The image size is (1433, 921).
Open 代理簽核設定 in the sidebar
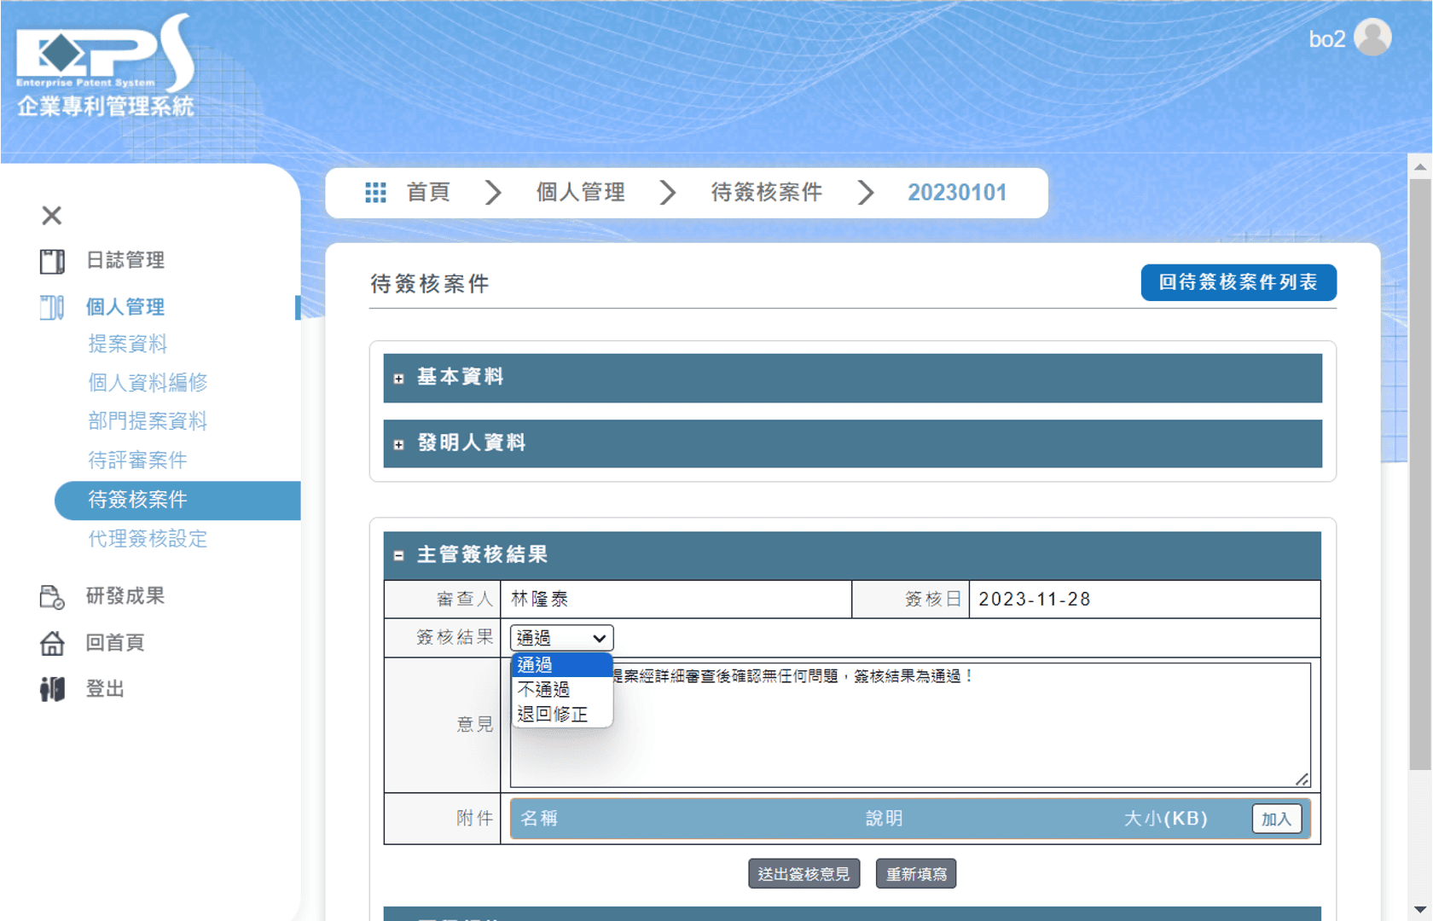[148, 539]
